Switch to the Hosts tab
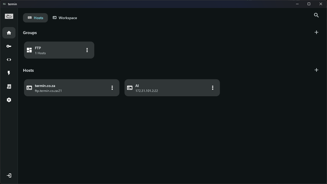Screen dimensions: 327x184 click(35, 18)
